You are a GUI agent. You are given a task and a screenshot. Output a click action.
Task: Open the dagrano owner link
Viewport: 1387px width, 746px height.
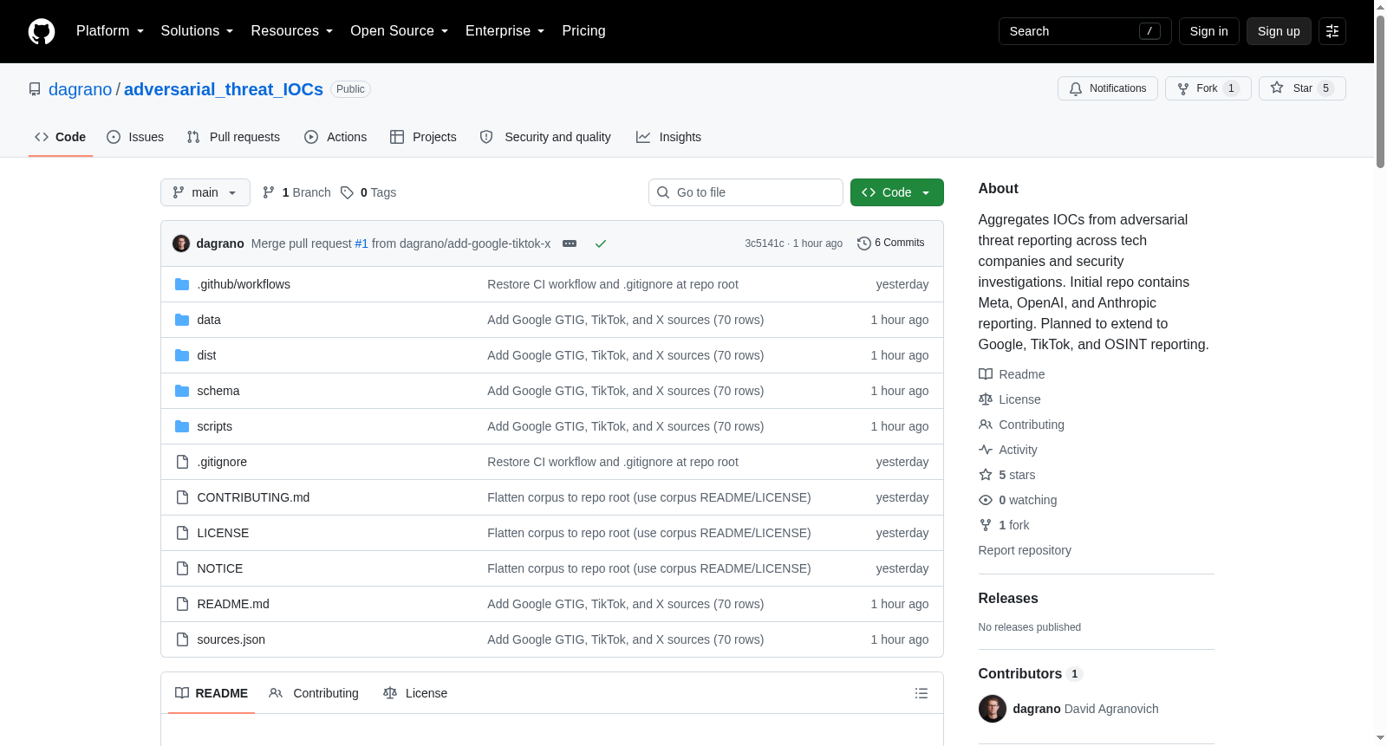81,89
